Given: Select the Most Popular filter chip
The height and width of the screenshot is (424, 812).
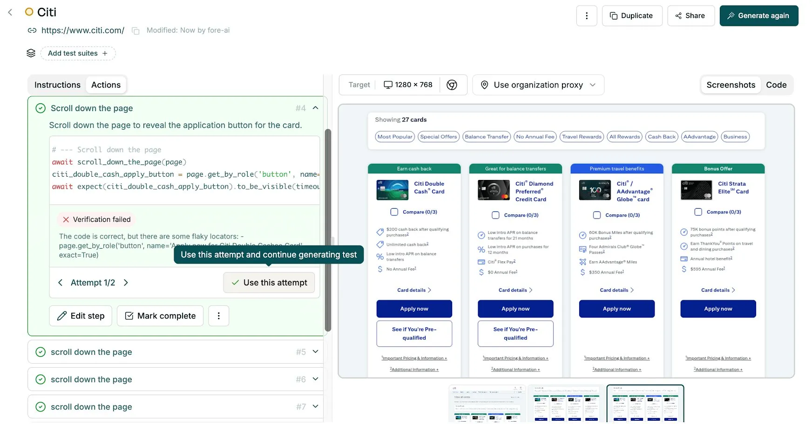Looking at the screenshot, I should click(x=395, y=137).
